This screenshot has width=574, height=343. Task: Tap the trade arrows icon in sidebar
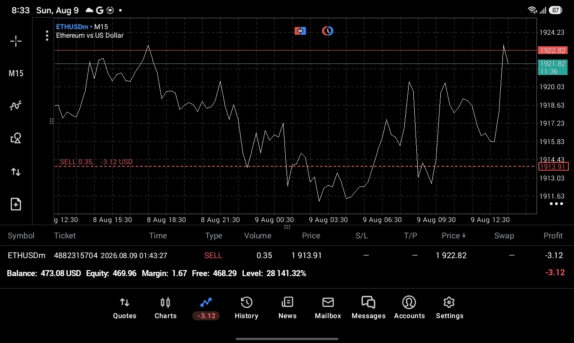pos(16,172)
